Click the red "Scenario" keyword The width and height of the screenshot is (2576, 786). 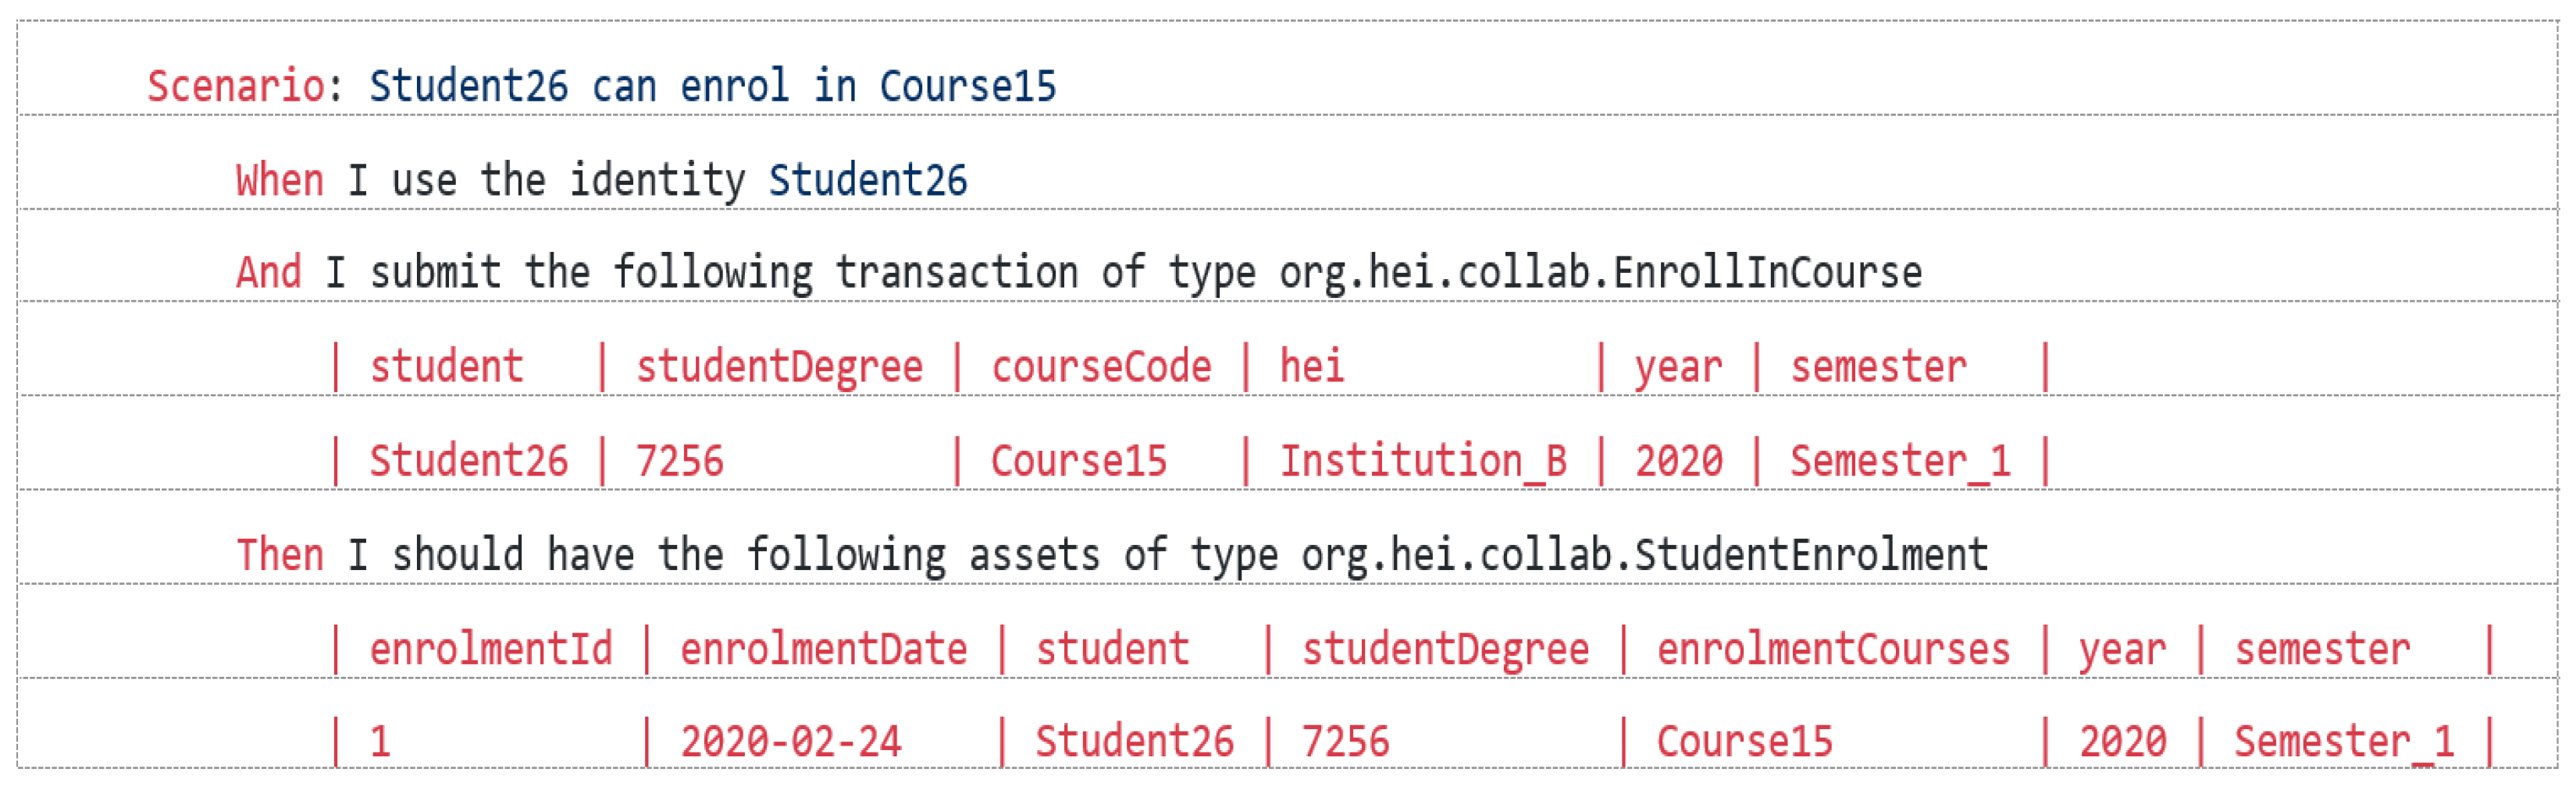tap(235, 86)
